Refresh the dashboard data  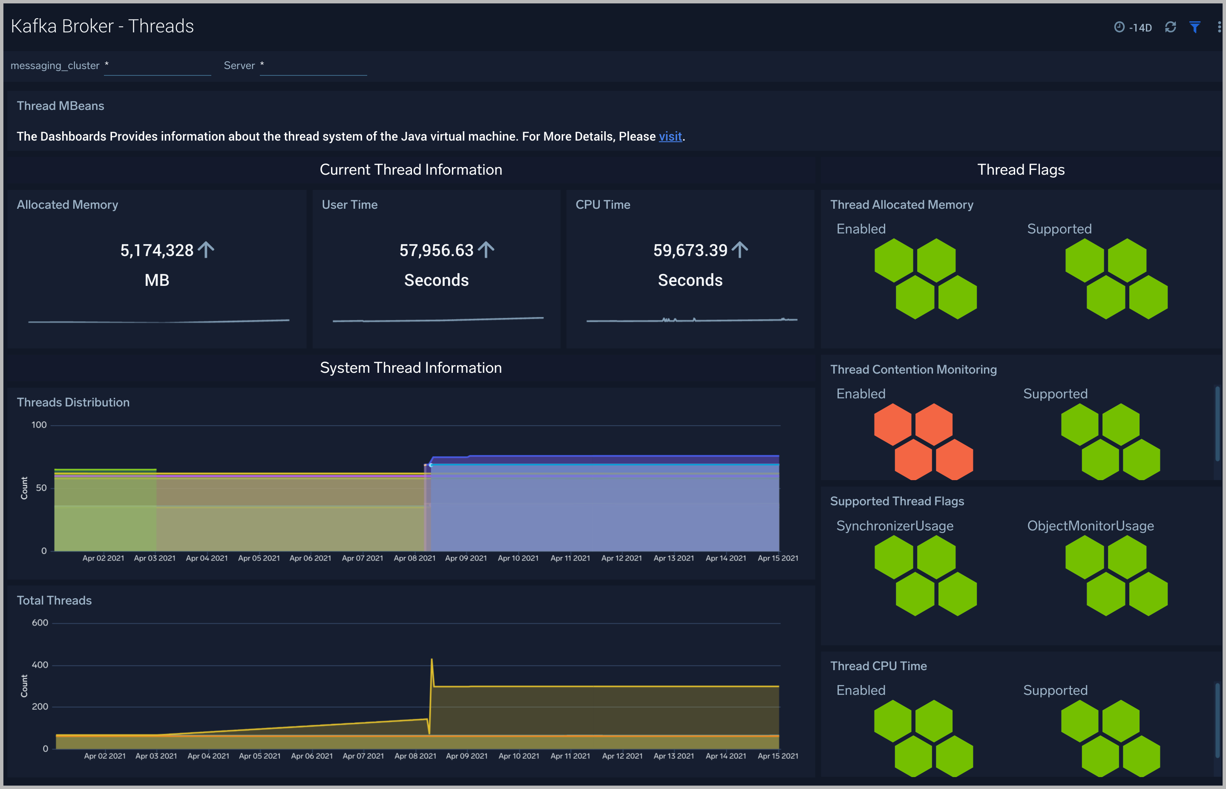tap(1171, 27)
